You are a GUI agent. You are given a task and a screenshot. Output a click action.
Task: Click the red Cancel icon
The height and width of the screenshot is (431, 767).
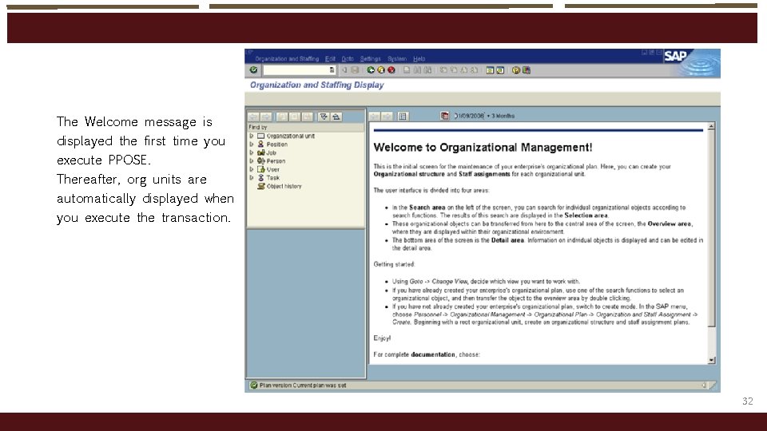coord(391,70)
